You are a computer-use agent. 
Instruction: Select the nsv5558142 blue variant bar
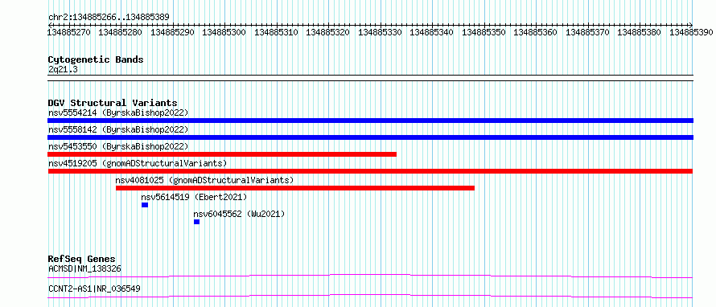click(x=370, y=137)
